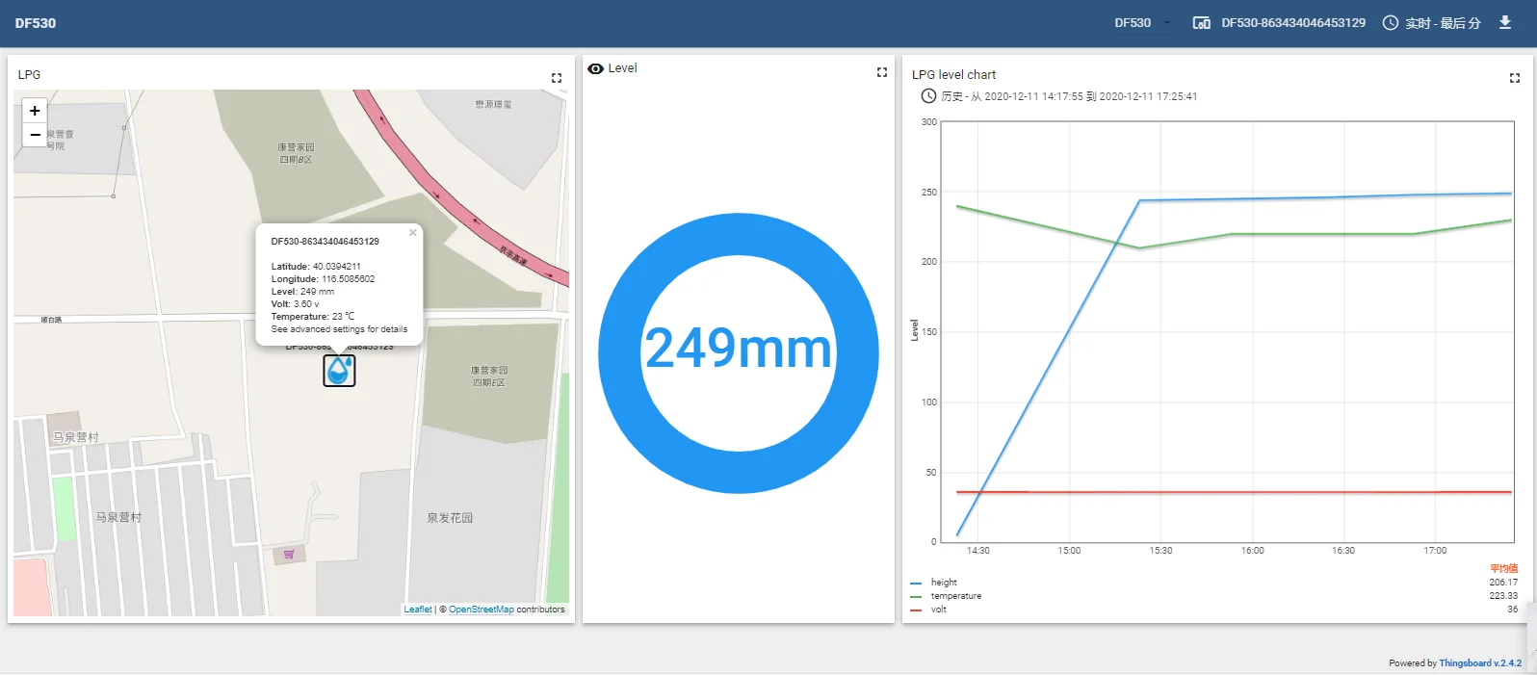
Task: Download the dashboard via export icon
Action: pyautogui.click(x=1505, y=22)
